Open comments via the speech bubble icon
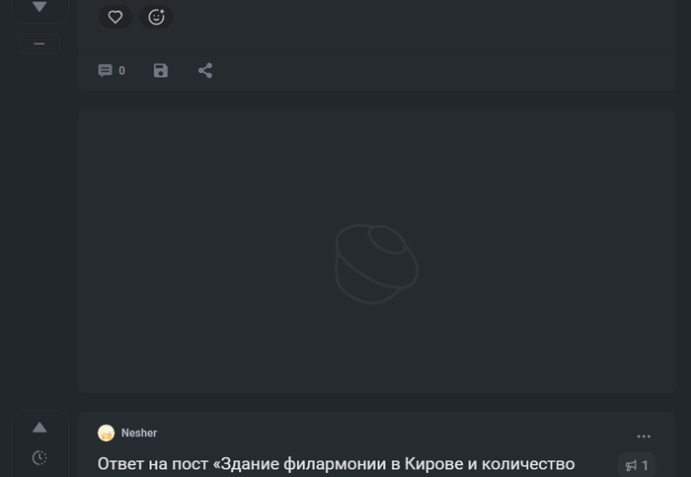 105,71
